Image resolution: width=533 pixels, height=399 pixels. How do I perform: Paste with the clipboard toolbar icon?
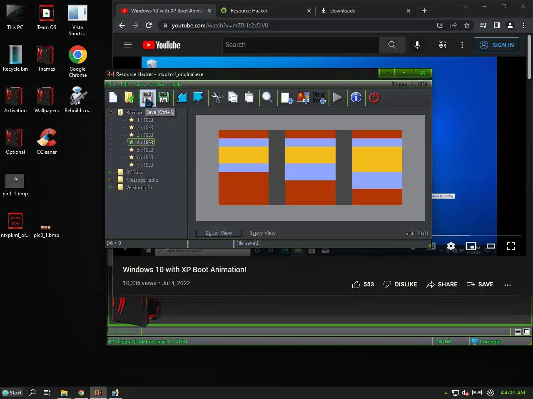(249, 98)
